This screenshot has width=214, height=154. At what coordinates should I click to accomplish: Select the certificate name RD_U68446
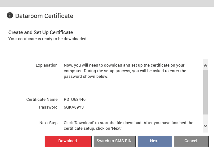(75, 100)
